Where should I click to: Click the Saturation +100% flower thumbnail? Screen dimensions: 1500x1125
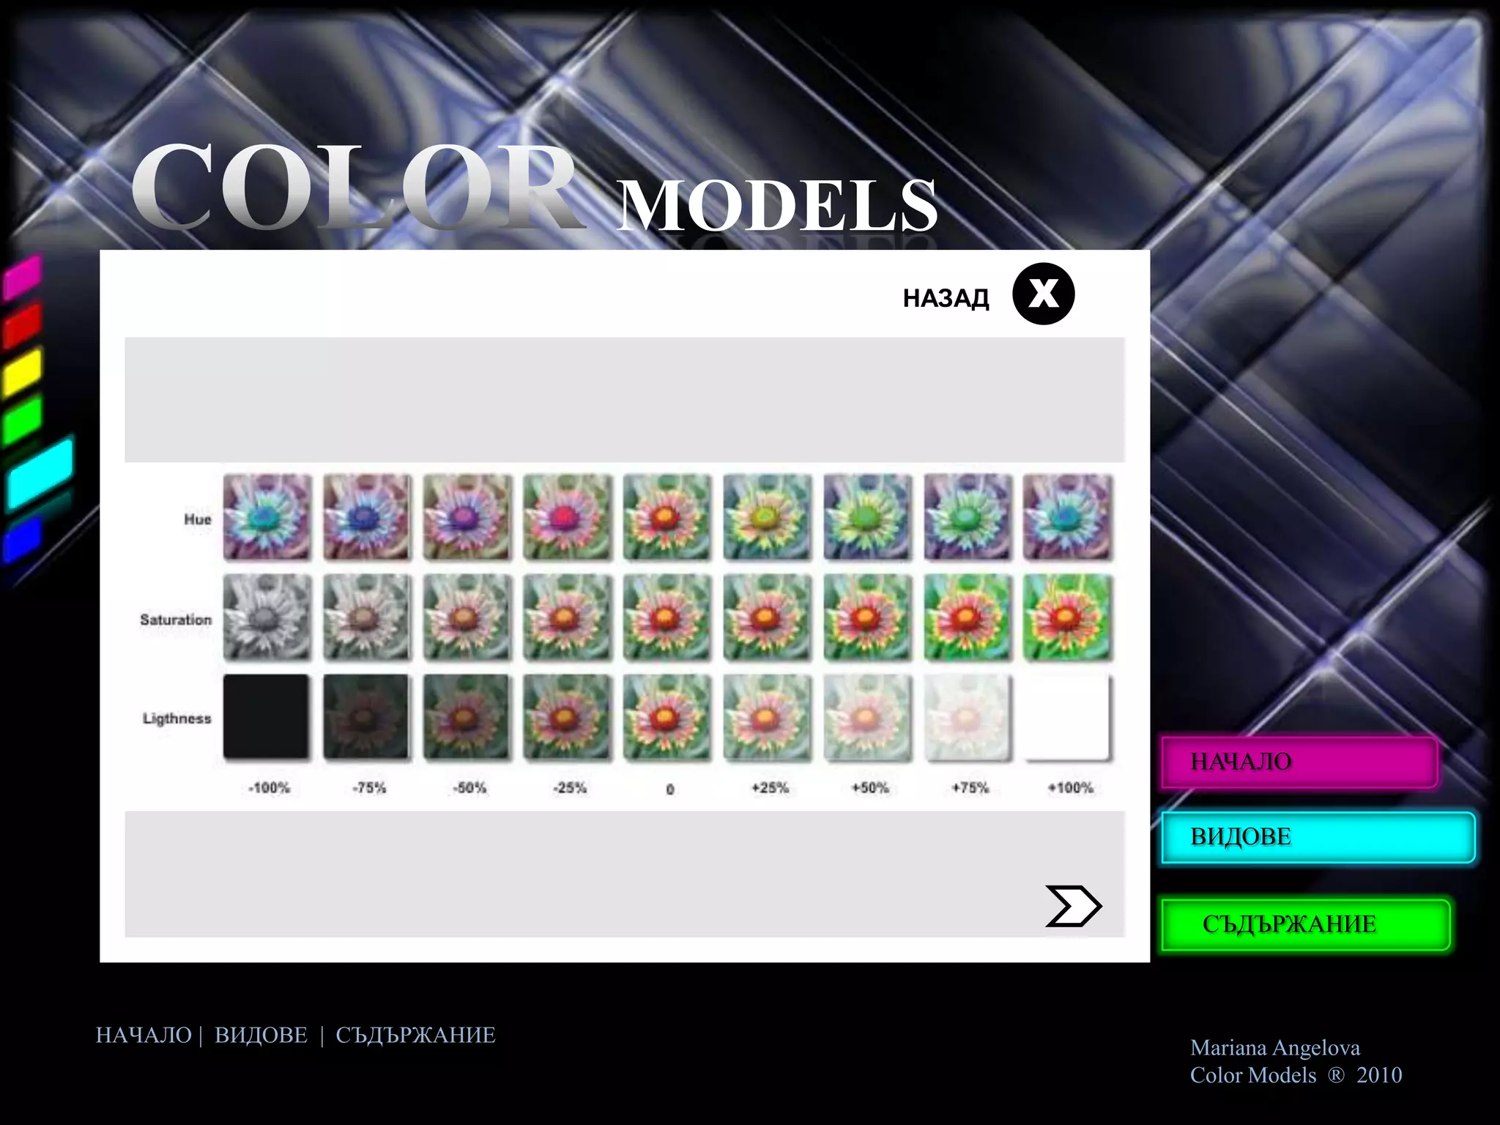pyautogui.click(x=1067, y=617)
